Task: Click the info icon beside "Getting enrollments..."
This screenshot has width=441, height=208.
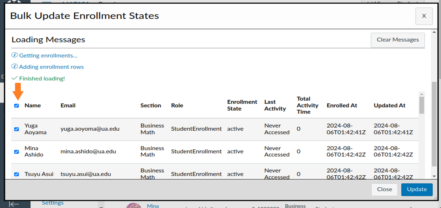Action: coord(14,55)
